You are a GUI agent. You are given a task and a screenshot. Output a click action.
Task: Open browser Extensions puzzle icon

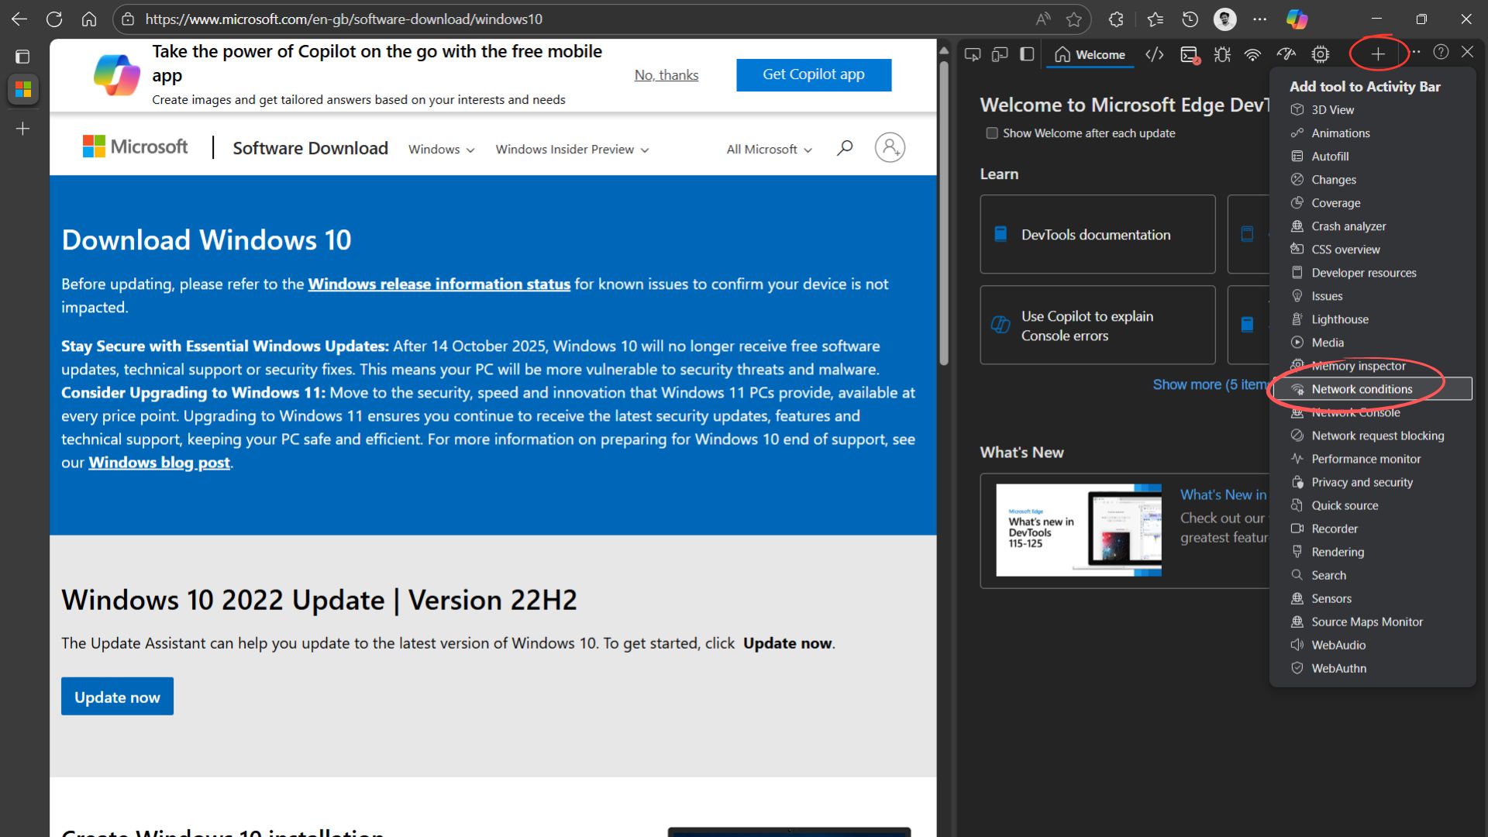[x=1116, y=19]
